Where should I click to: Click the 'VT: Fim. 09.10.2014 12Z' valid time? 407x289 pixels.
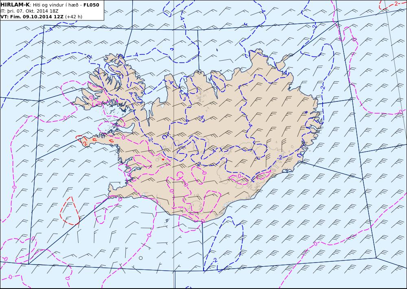(x=32, y=17)
